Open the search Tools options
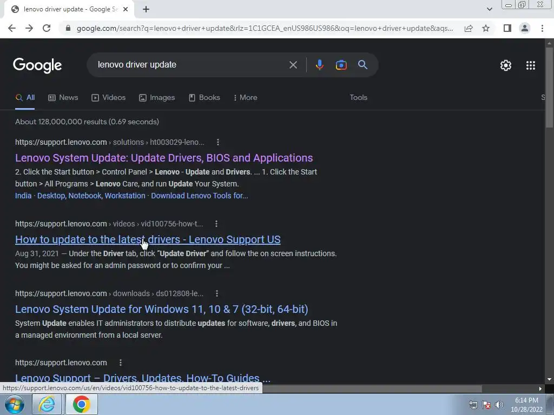The height and width of the screenshot is (415, 554). (358, 98)
